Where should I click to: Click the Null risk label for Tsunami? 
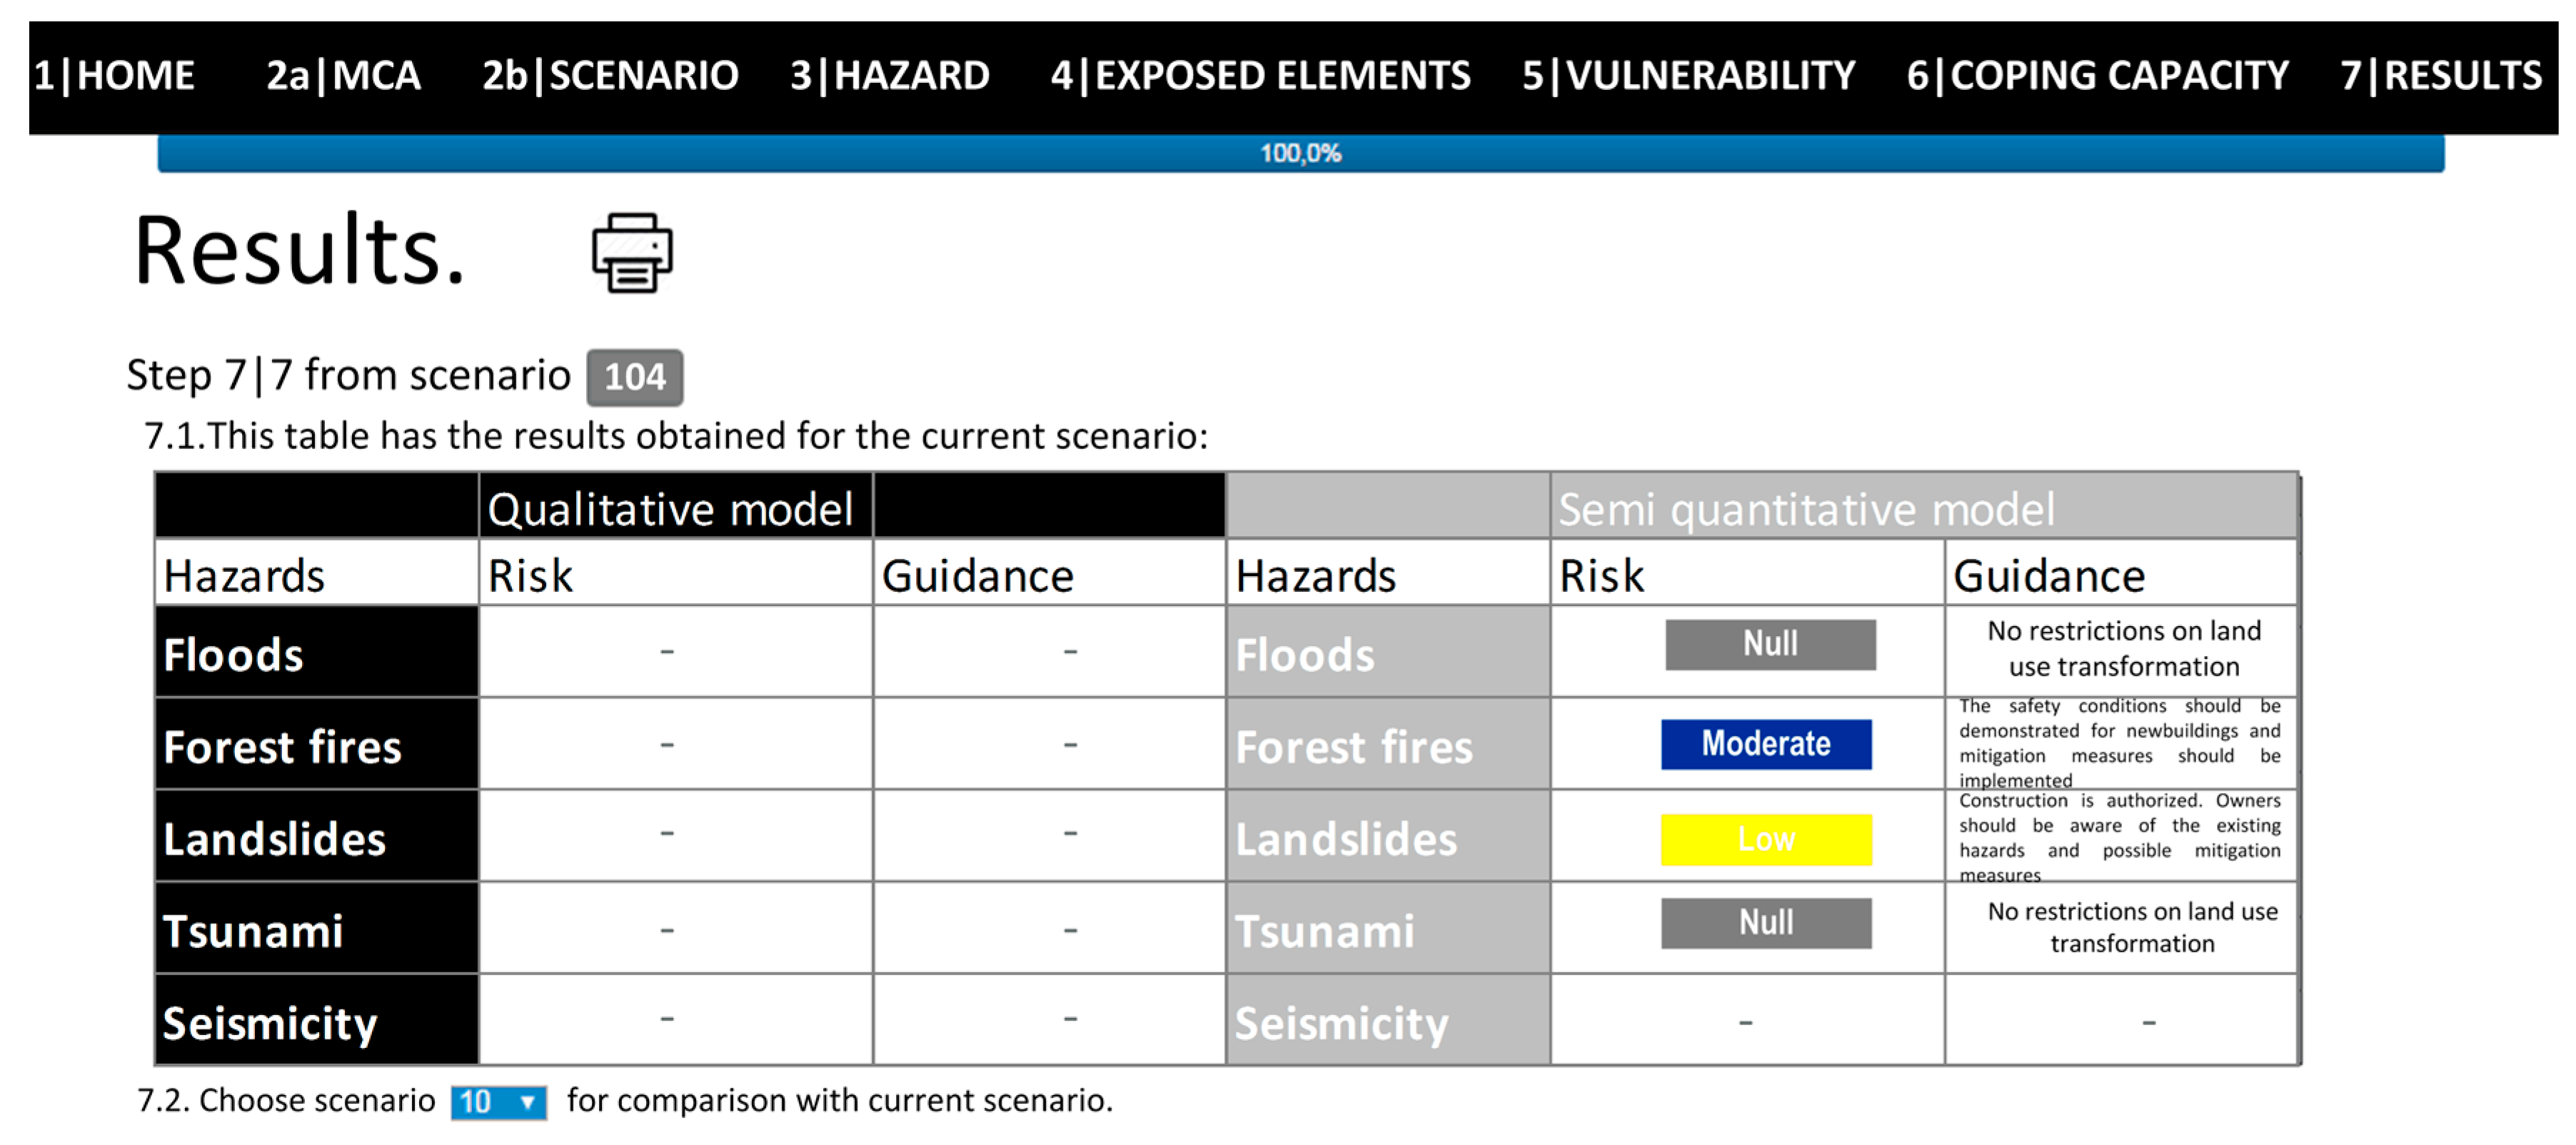pyautogui.click(x=1766, y=922)
